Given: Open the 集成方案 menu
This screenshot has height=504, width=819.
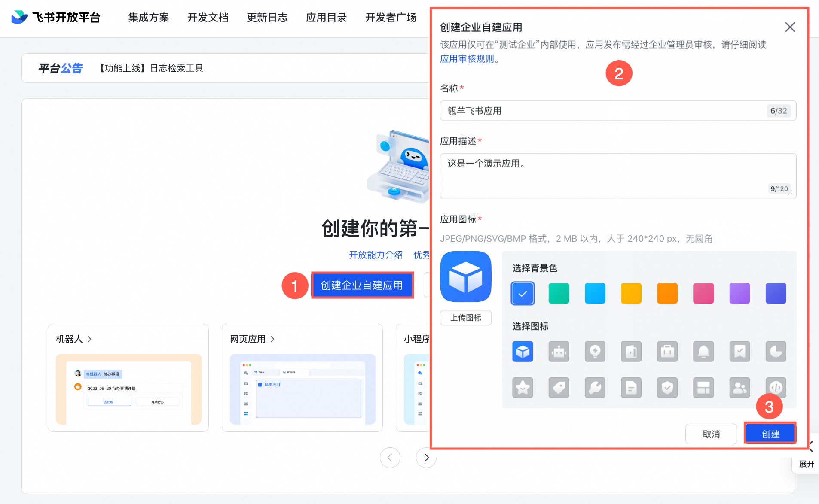Looking at the screenshot, I should pos(148,18).
